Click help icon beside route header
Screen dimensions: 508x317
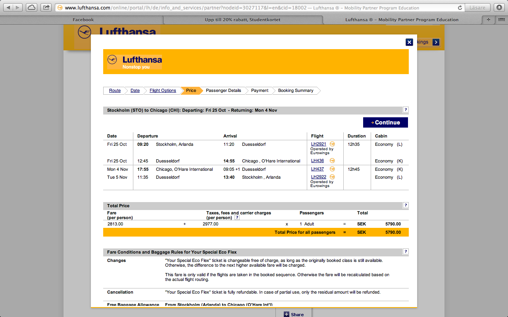406,110
